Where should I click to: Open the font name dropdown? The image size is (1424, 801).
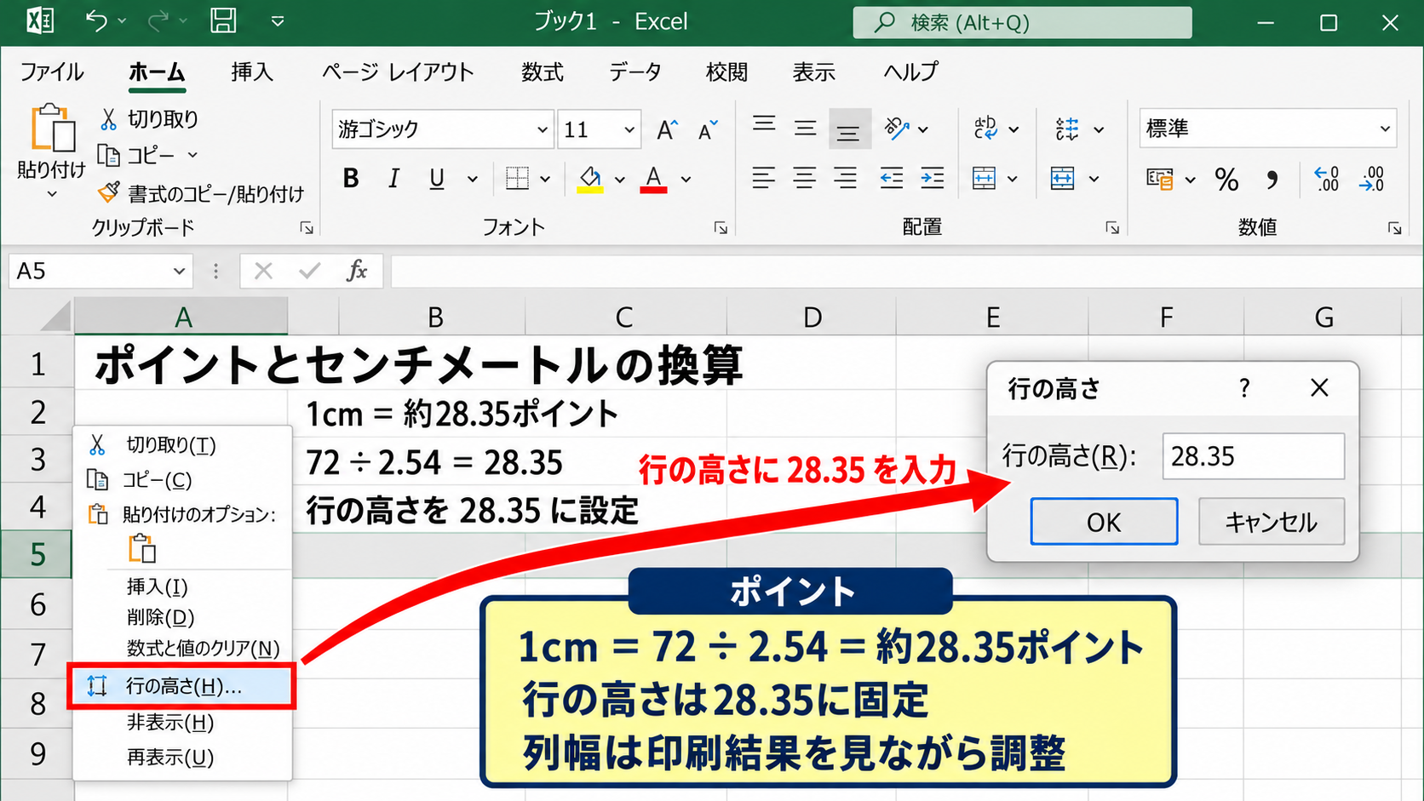(542, 130)
